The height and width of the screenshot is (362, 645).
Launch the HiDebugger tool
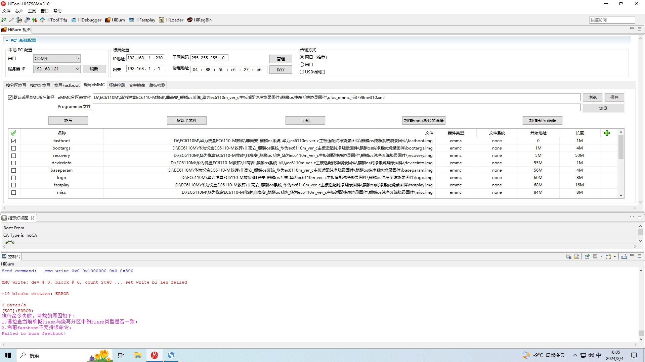86,20
